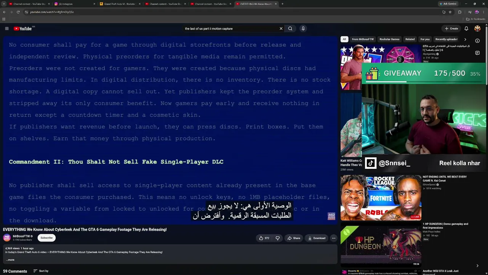Image resolution: width=488 pixels, height=275 pixels.
Task: Visit the MrBossFTW channel name link
Action: (21, 236)
